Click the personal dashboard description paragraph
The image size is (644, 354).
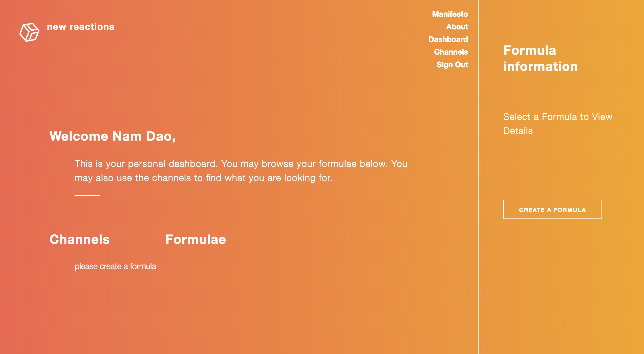(x=241, y=171)
